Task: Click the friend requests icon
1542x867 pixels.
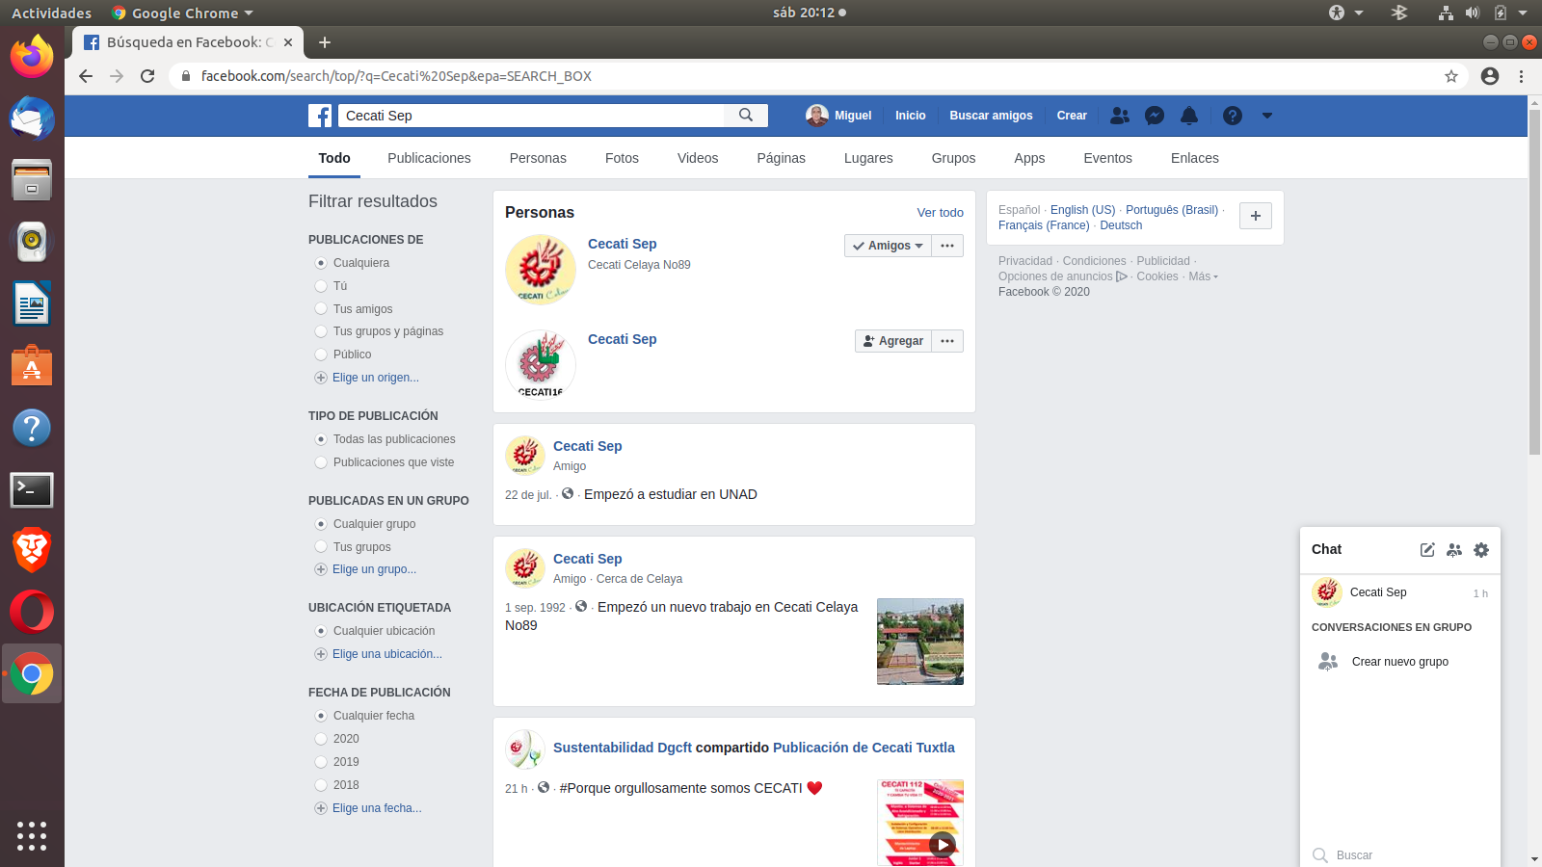Action: [x=1120, y=116]
